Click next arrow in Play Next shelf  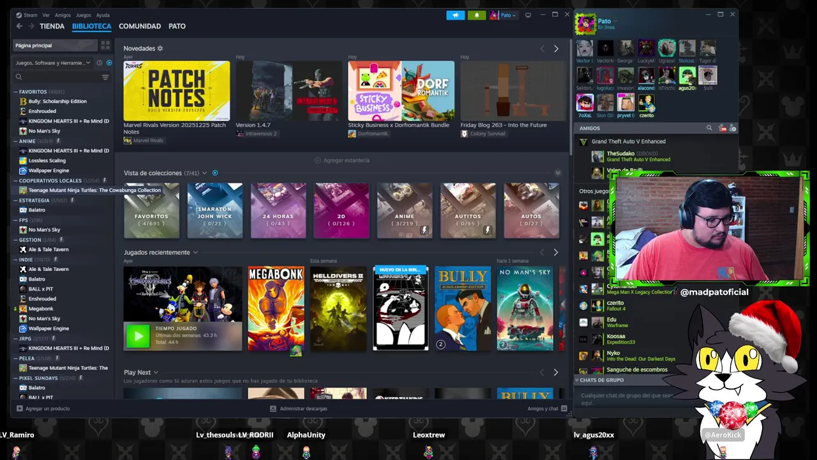click(556, 372)
